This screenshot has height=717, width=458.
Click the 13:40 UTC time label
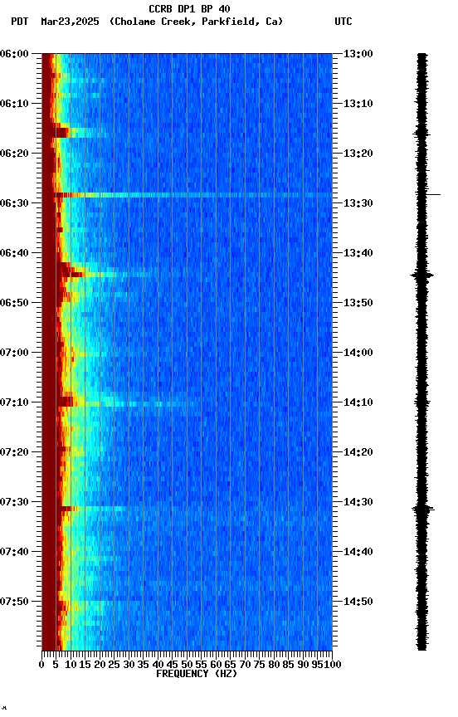(358, 253)
